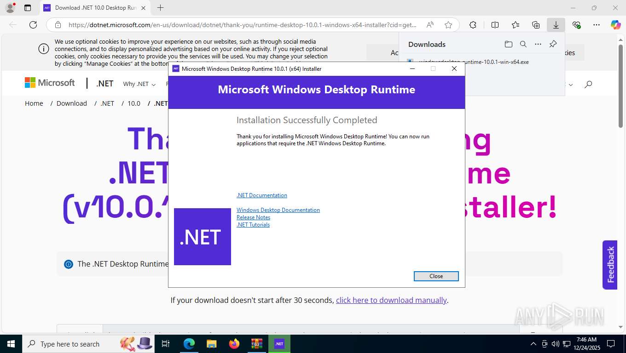Viewport: 626px width, 353px height.
Task: Click the site search magnifier icon
Action: tap(588, 84)
